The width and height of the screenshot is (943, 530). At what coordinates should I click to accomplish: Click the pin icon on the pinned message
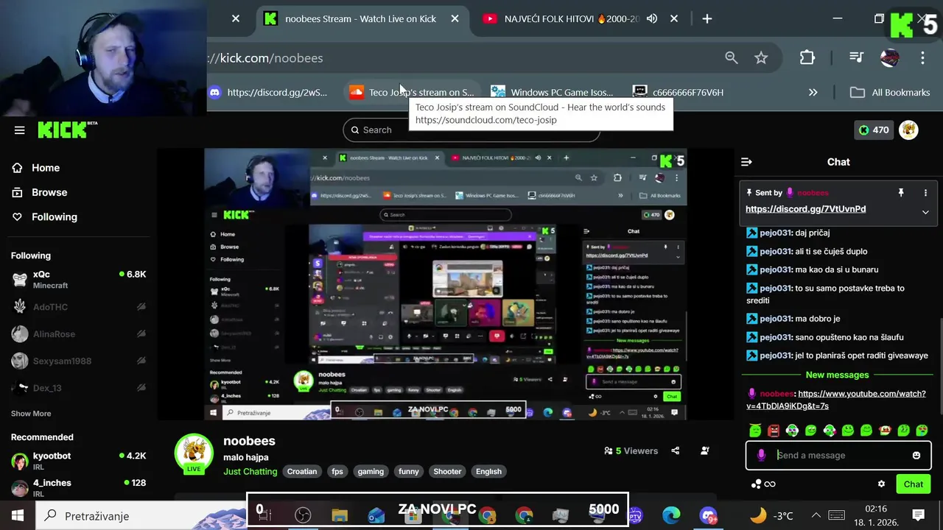900,193
